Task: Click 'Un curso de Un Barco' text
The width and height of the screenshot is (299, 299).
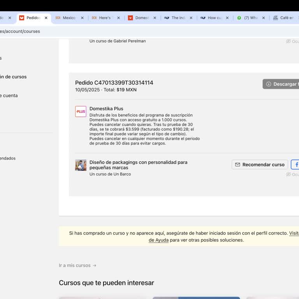Action: pos(110,174)
